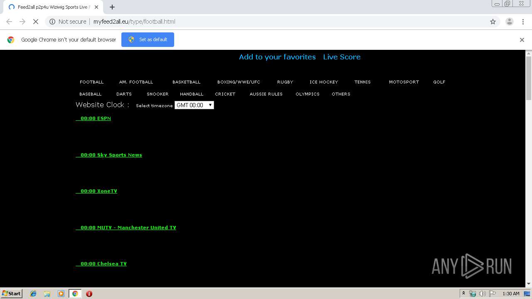The image size is (532, 299).
Task: Click the address bar URL
Action: 134,22
